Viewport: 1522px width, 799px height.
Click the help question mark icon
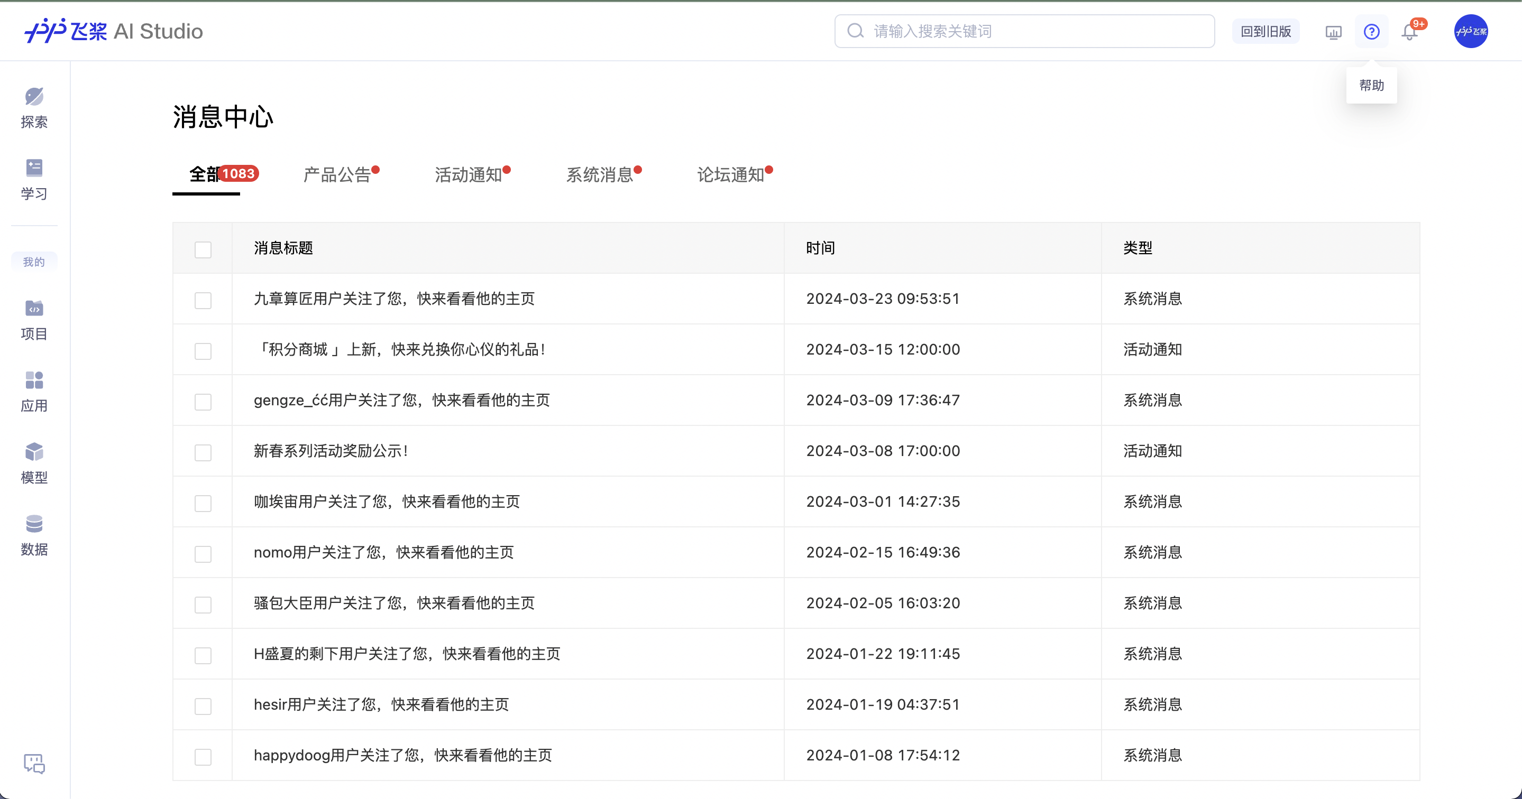[1371, 32]
